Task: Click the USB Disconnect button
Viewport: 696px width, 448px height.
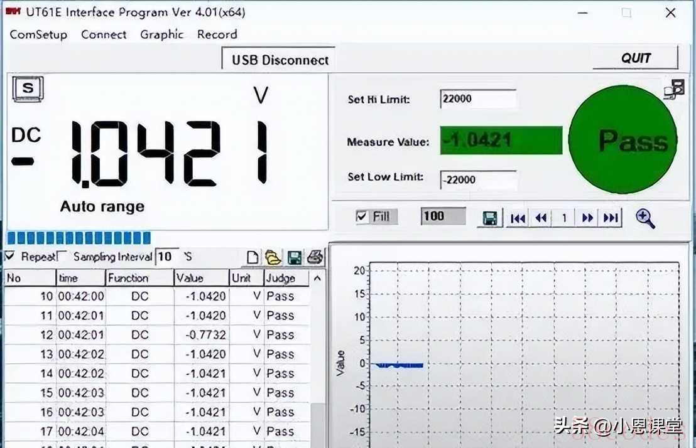Action: (x=278, y=59)
